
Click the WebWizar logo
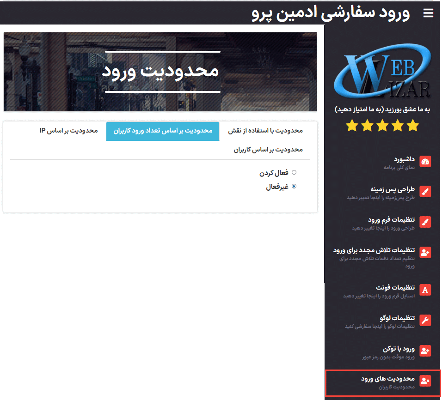(x=383, y=73)
